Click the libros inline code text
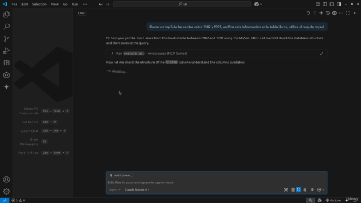This screenshot has height=203, width=361. coord(171,62)
